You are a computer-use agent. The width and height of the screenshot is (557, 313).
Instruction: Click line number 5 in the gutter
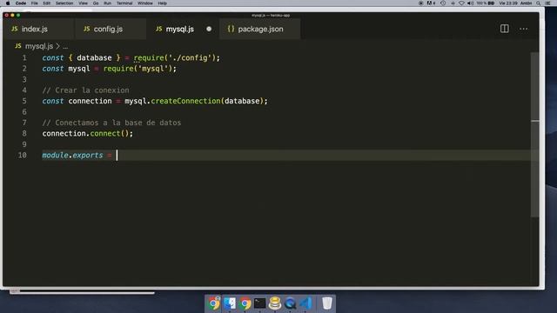click(24, 101)
